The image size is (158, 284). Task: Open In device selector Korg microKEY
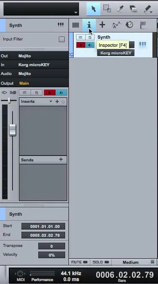tap(34, 64)
